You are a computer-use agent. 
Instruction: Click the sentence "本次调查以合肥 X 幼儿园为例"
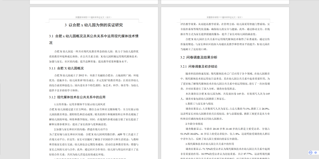[x=204, y=94]
